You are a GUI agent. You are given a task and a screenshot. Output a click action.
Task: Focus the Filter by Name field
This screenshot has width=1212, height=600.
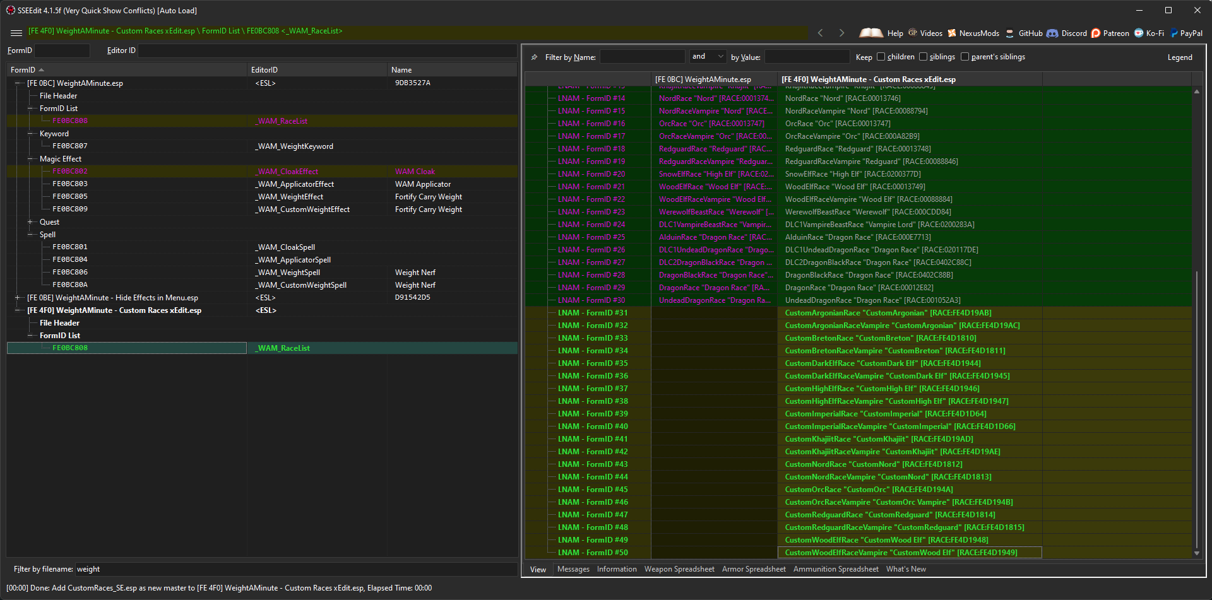click(x=642, y=57)
